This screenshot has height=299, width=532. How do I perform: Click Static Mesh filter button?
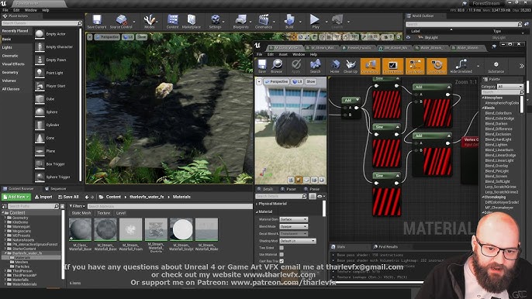(x=81, y=213)
